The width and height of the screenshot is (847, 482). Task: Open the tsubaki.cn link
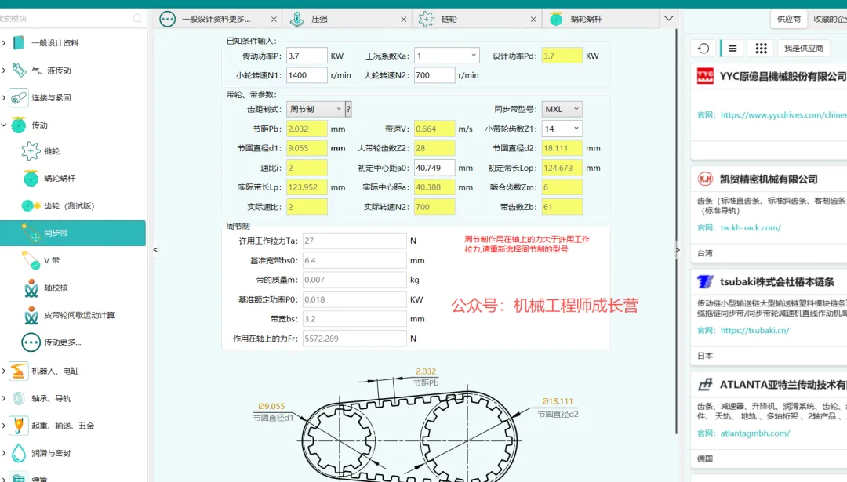754,330
